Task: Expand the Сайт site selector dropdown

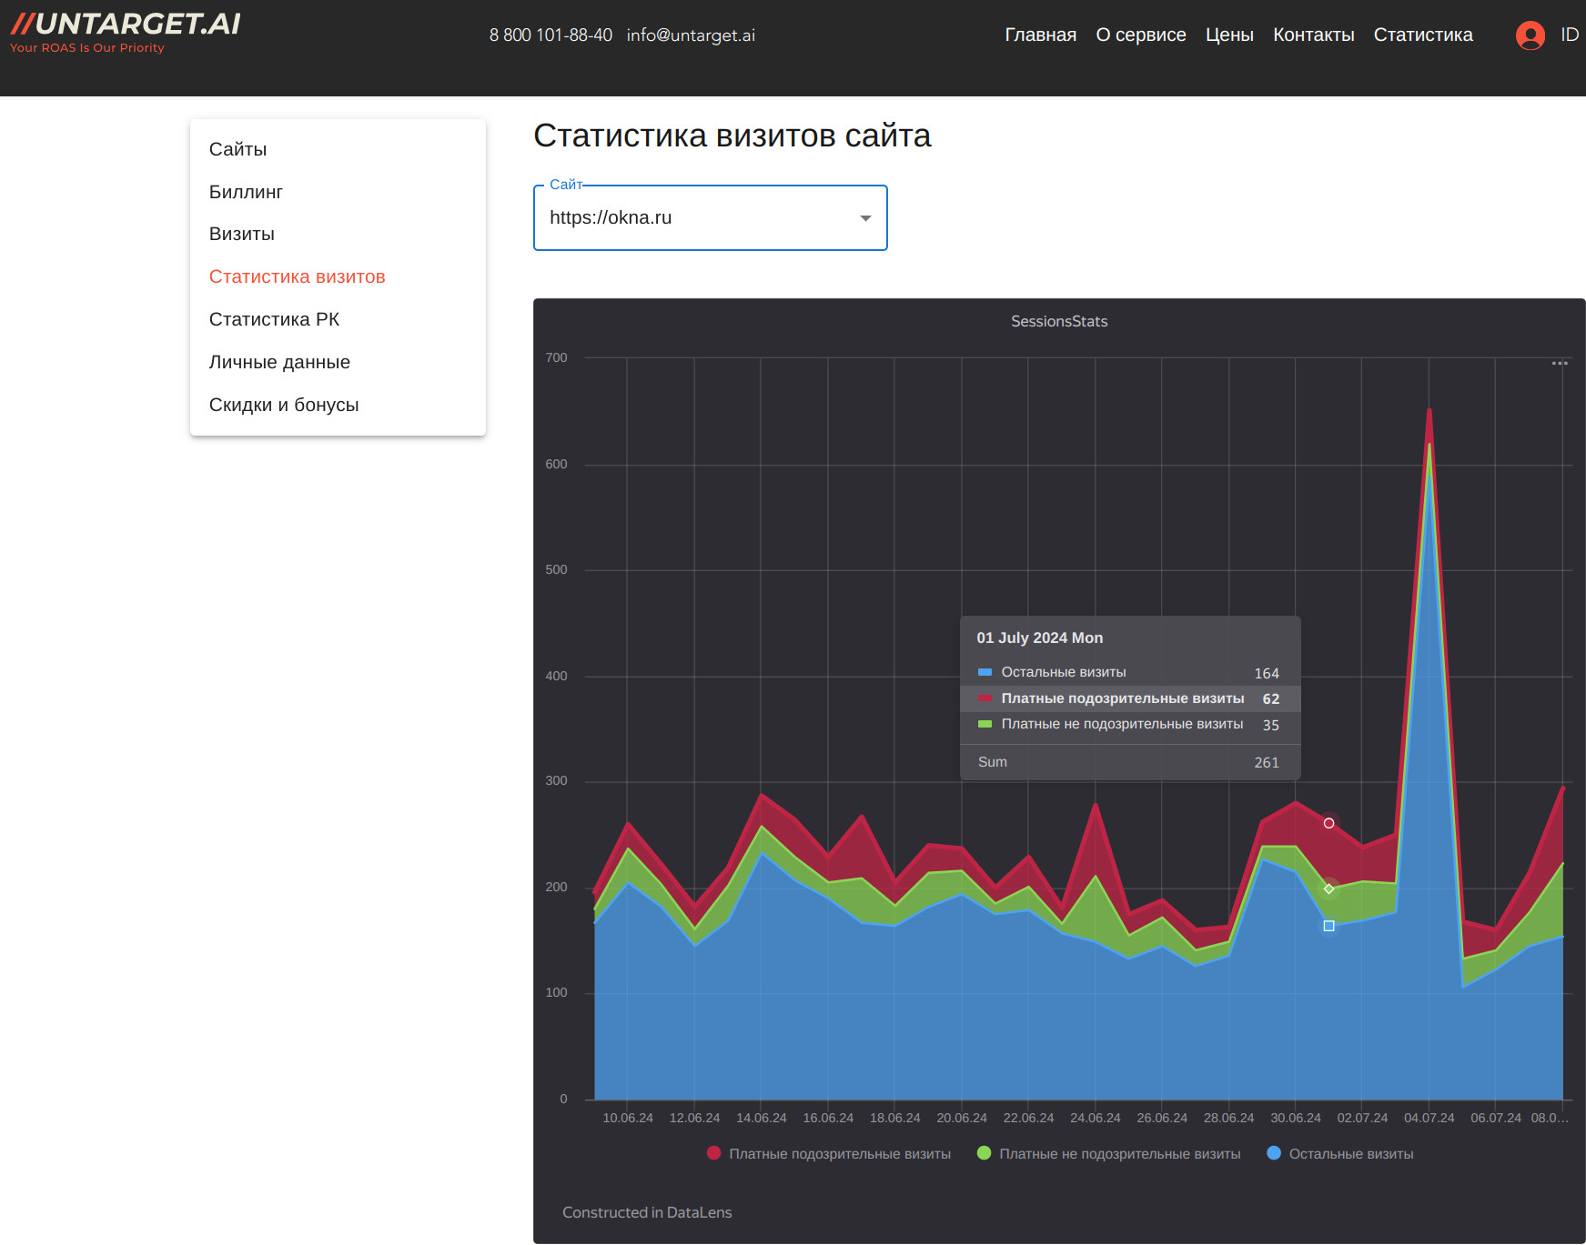Action: click(x=864, y=218)
